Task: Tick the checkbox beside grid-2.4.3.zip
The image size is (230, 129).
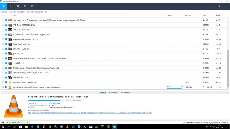Action: tap(3, 54)
